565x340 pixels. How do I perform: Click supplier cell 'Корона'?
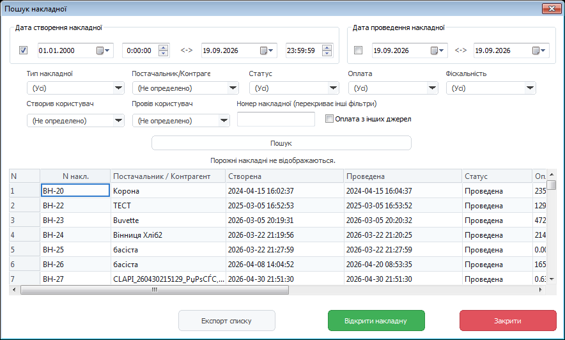[x=168, y=190]
